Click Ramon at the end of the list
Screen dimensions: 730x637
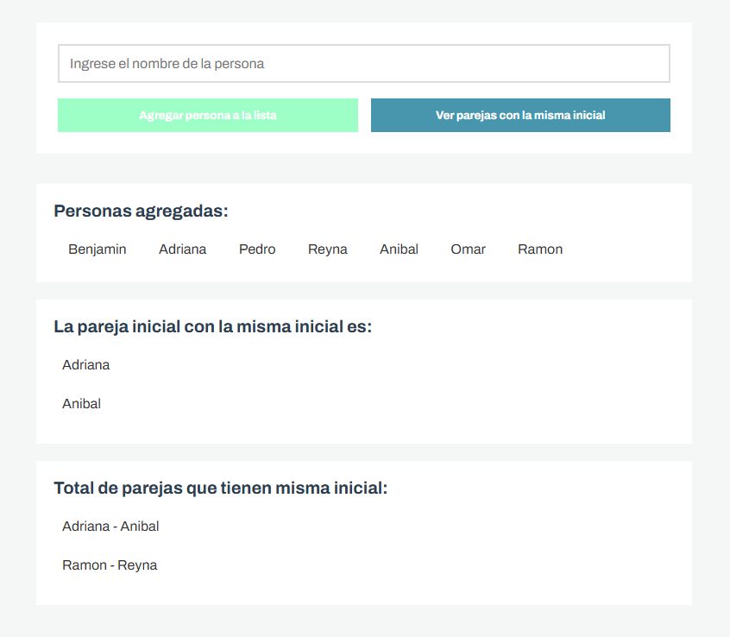[540, 249]
